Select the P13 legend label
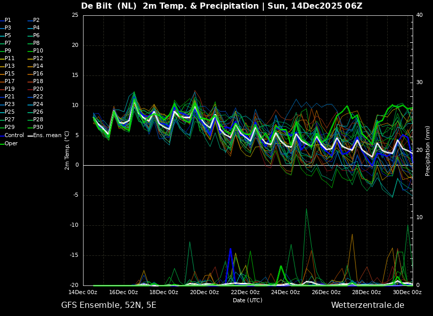 [10, 66]
